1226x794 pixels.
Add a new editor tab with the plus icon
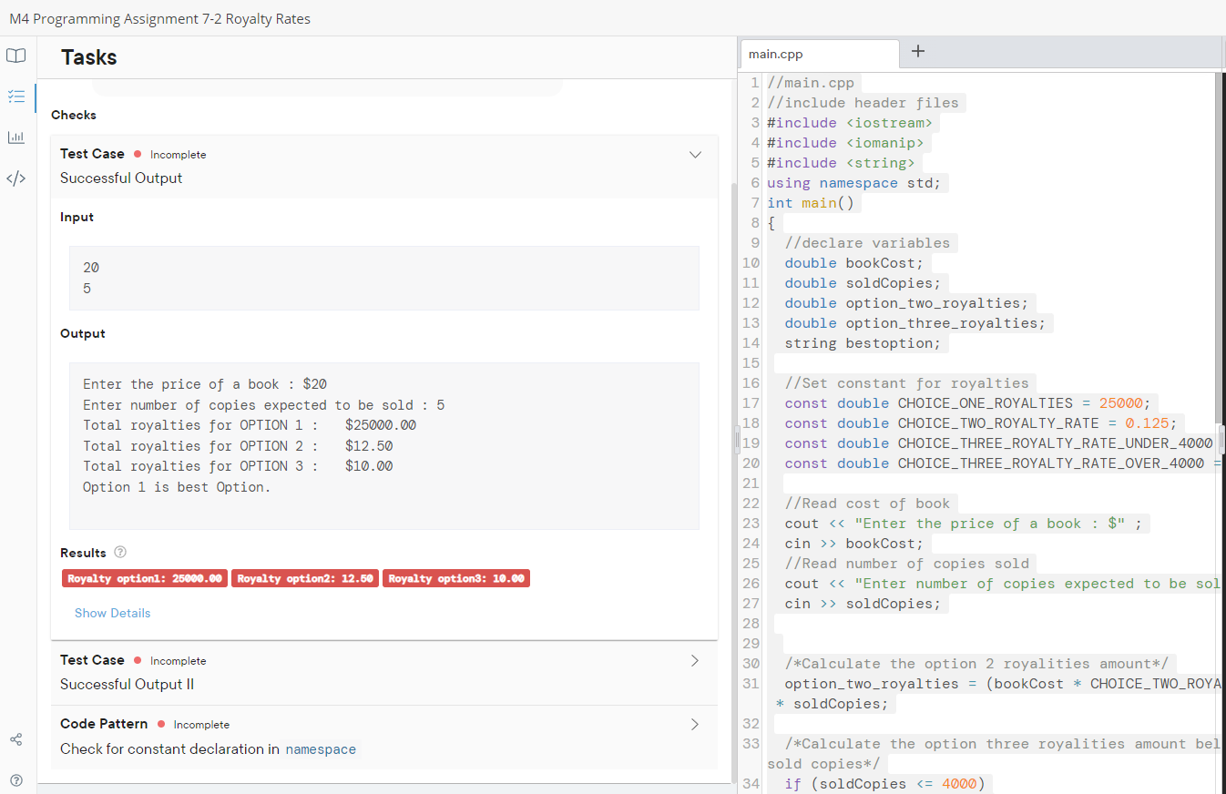tap(918, 52)
